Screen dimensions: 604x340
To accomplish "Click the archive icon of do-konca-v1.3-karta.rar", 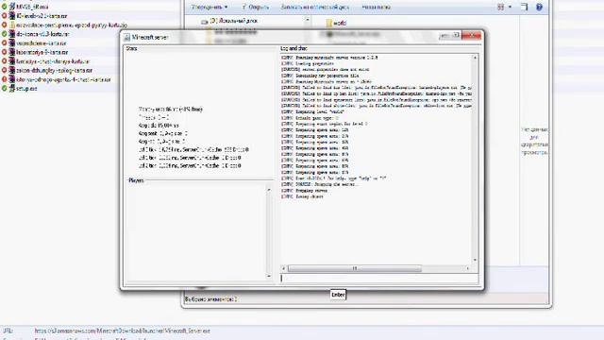I will point(12,34).
